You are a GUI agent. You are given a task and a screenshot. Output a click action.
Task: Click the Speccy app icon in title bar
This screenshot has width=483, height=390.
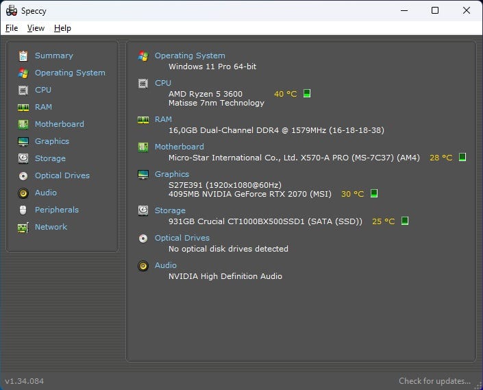[12, 10]
